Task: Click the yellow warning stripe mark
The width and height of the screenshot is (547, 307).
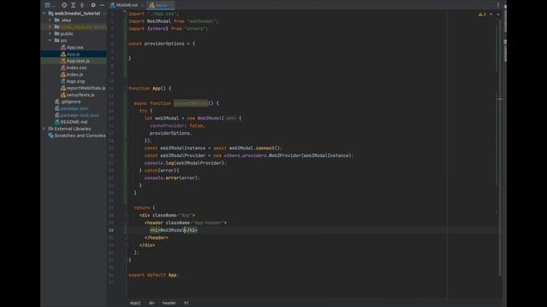Action: tap(499, 99)
